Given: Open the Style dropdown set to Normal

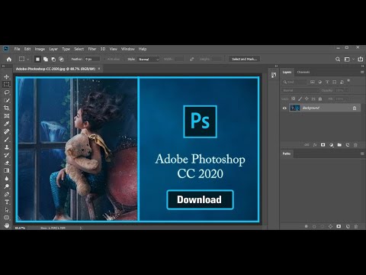Looking at the screenshot, I should tap(149, 59).
